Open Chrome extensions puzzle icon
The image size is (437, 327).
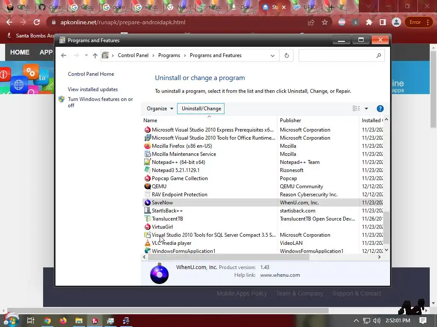click(x=369, y=22)
